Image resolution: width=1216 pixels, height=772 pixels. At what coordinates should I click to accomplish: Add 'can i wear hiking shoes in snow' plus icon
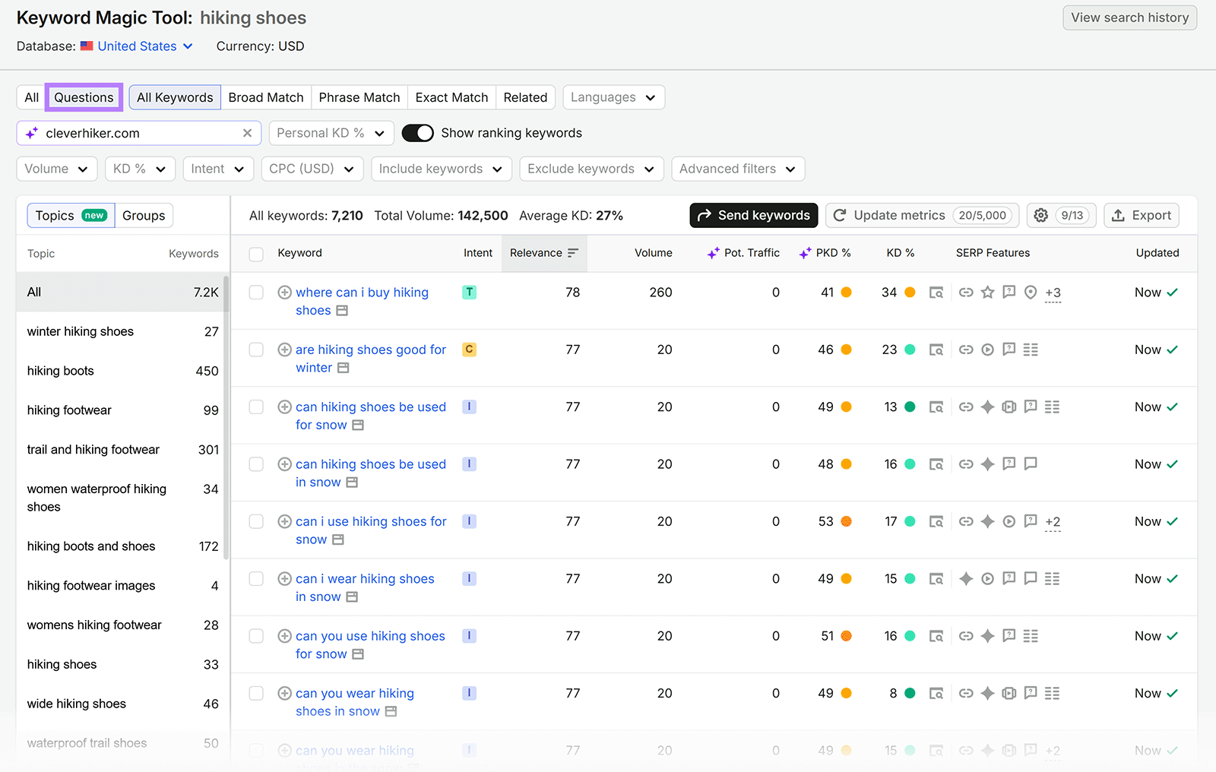click(284, 579)
